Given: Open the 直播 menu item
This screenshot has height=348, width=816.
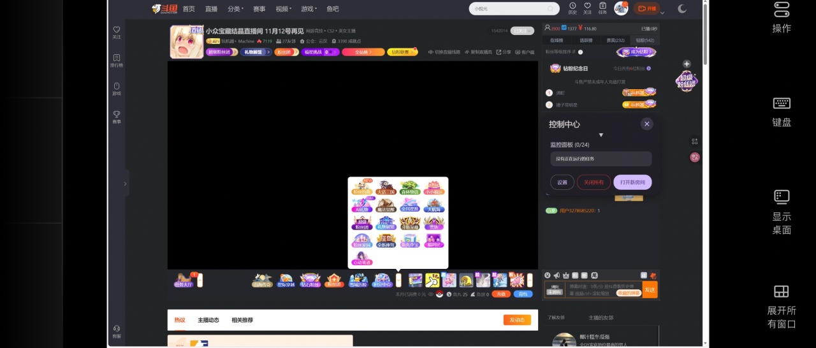Looking at the screenshot, I should tap(211, 9).
